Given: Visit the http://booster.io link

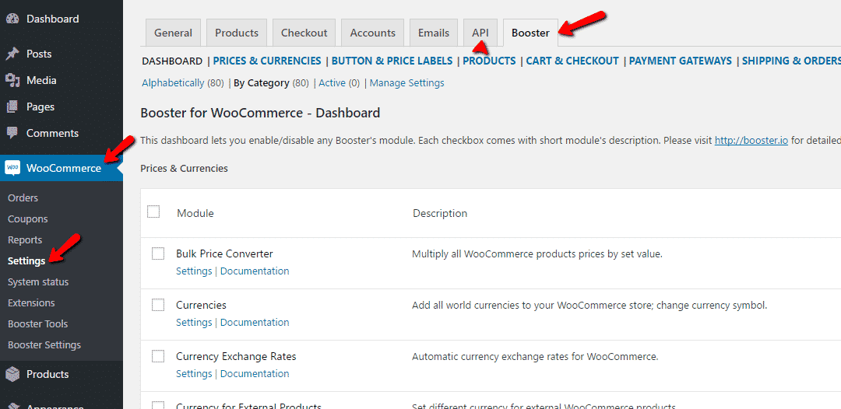Looking at the screenshot, I should click(x=751, y=141).
